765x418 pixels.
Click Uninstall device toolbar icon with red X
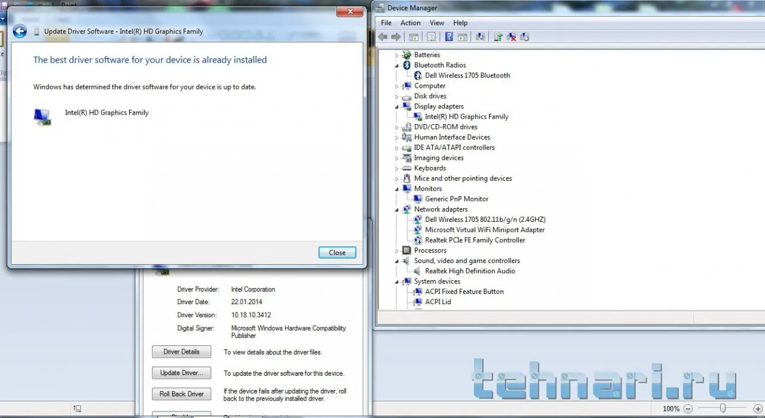click(512, 37)
